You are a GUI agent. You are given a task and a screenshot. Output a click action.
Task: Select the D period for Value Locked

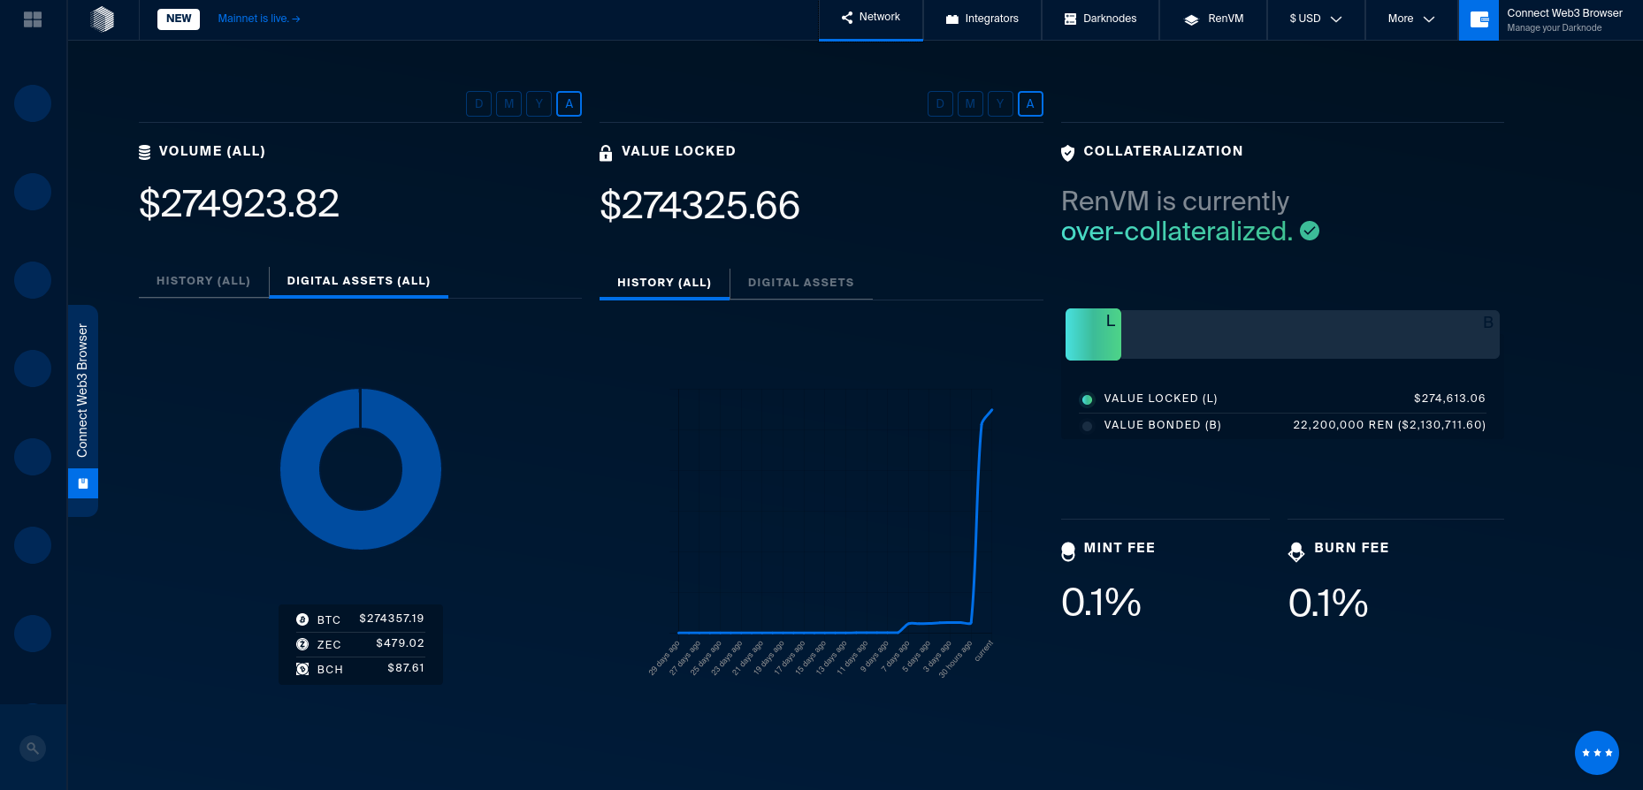pyautogui.click(x=940, y=104)
